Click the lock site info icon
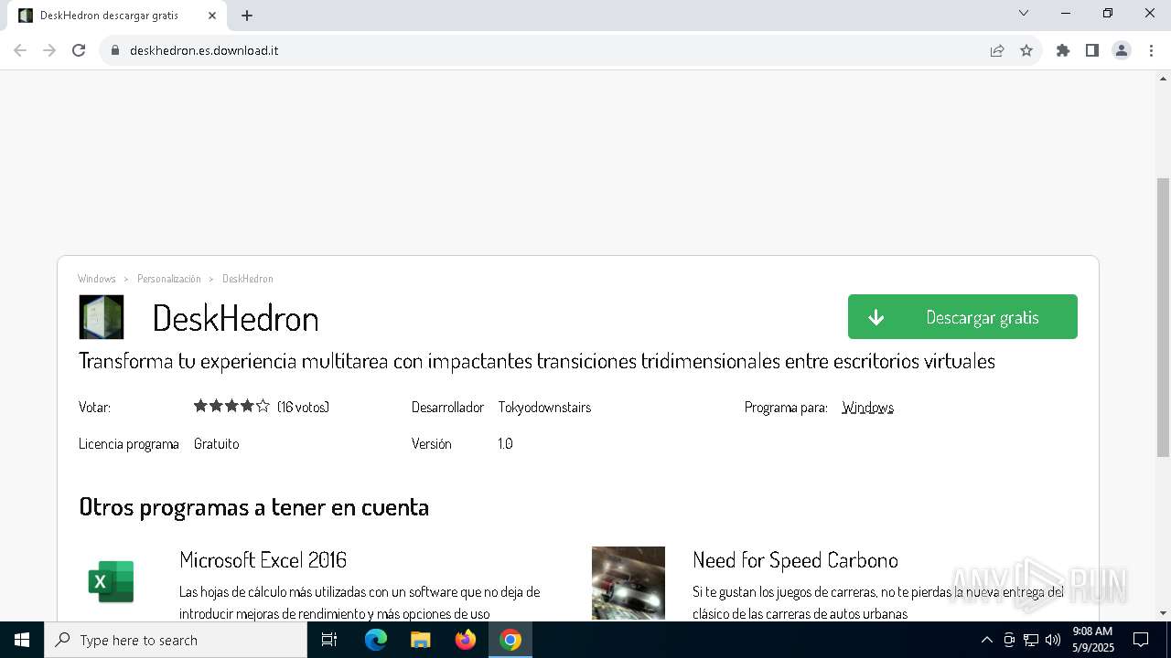The image size is (1171, 658). coord(115,50)
